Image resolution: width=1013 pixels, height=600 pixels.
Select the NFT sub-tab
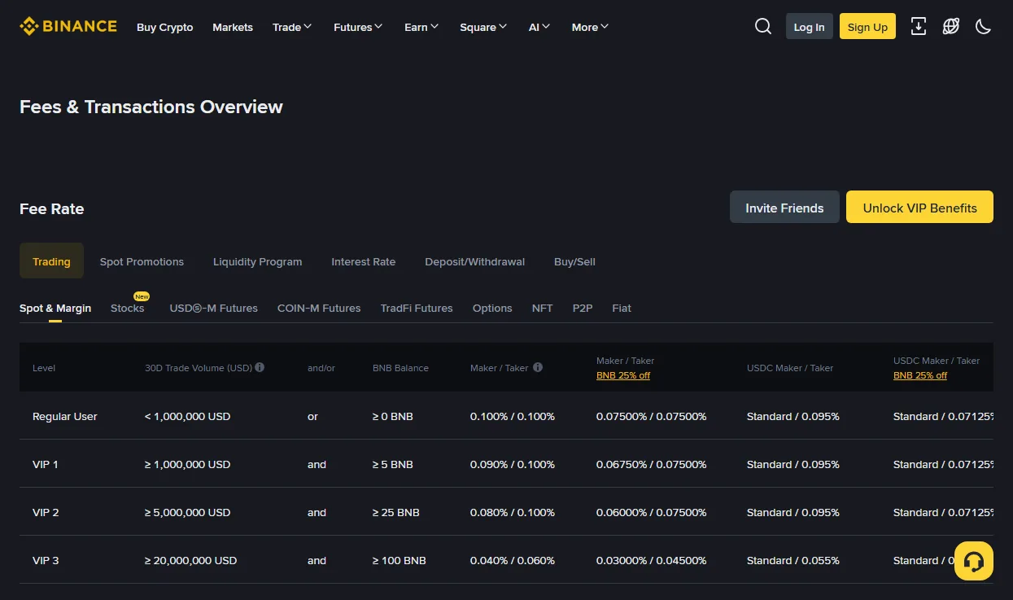pyautogui.click(x=543, y=308)
